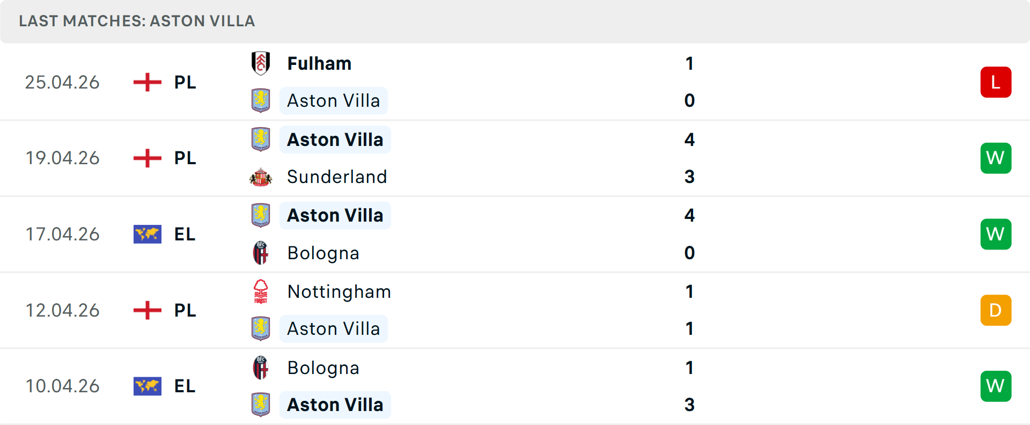This screenshot has width=1030, height=425.
Task: Click the Europa League icon for the Bologna away game
Action: tap(147, 386)
